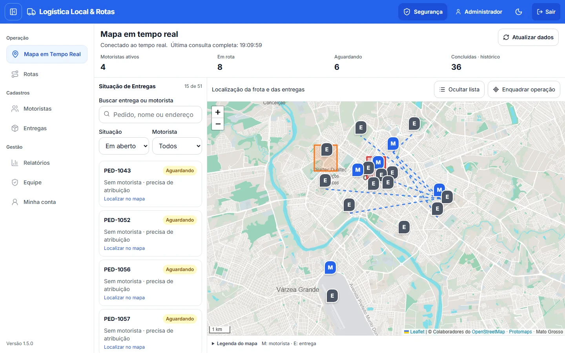Zoom in on the map
Image resolution: width=565 pixels, height=353 pixels.
pyautogui.click(x=218, y=112)
